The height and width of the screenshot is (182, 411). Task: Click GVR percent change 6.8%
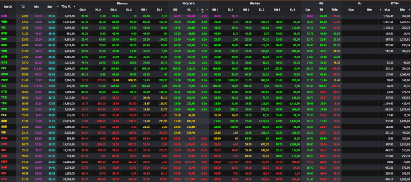point(204,16)
